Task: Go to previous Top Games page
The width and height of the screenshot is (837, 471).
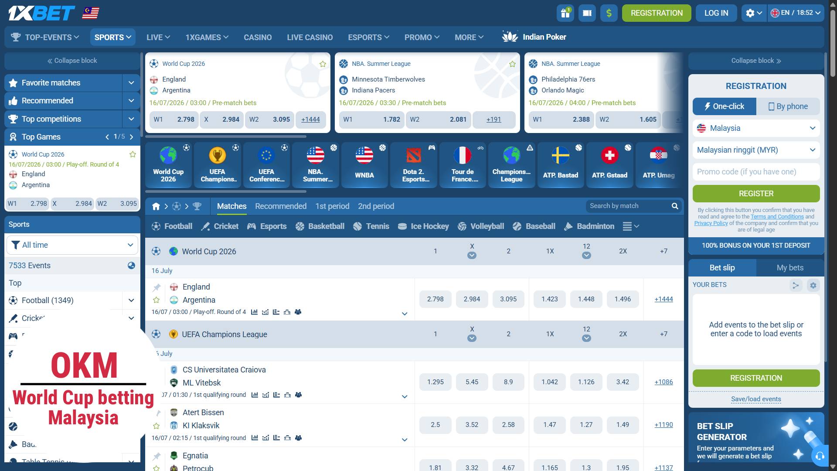Action: tap(107, 137)
